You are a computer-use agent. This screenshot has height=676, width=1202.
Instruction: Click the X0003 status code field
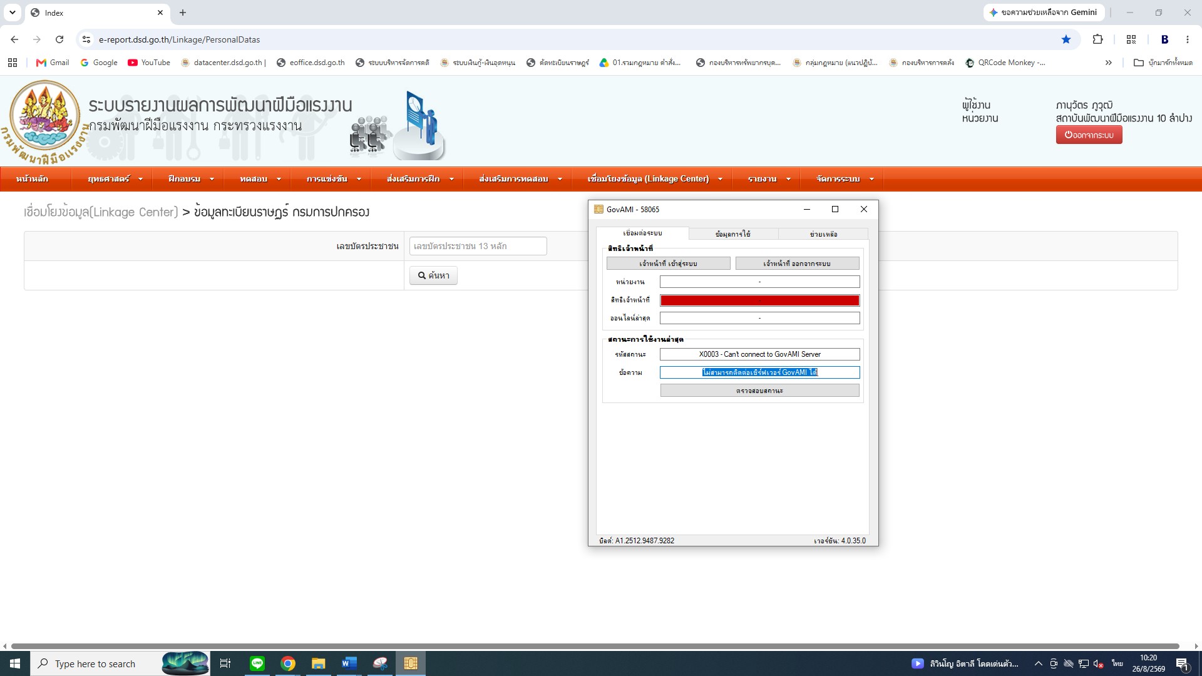(x=759, y=354)
